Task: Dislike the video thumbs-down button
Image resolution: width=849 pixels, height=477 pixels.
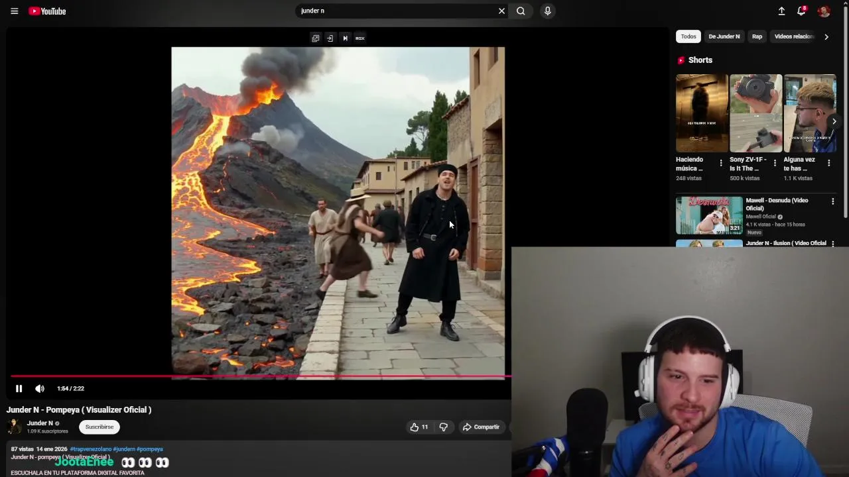Action: (x=444, y=427)
